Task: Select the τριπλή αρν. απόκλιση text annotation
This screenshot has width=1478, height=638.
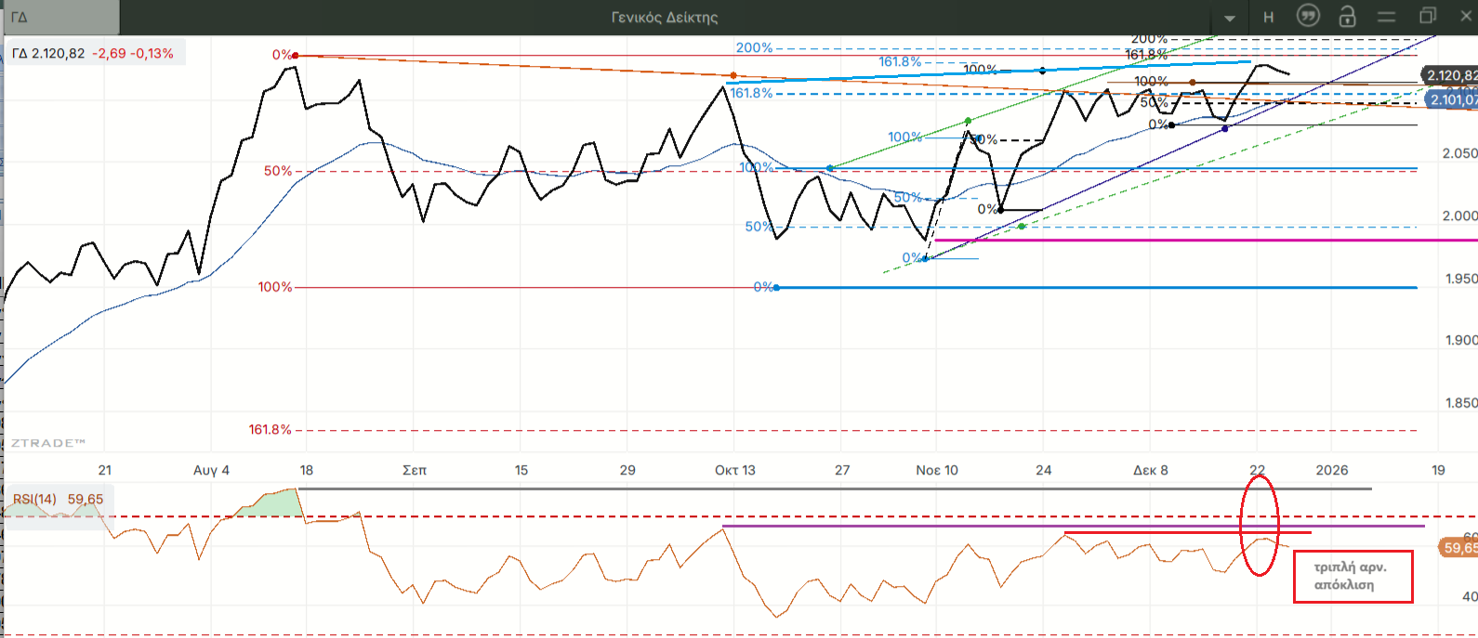Action: (x=1353, y=576)
